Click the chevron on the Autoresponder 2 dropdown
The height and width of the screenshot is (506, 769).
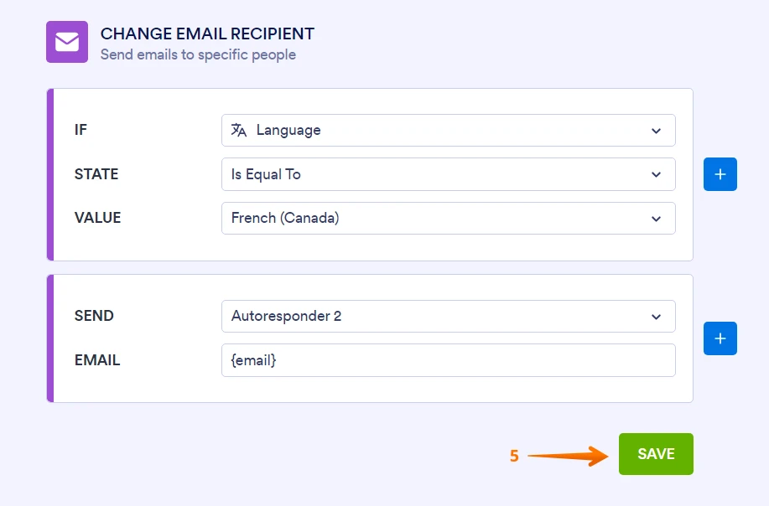point(657,316)
